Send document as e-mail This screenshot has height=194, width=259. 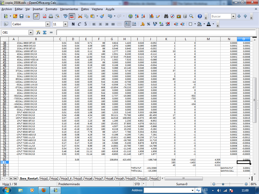tap(28, 16)
